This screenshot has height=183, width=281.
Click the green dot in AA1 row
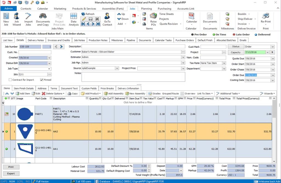click(x=7, y=149)
